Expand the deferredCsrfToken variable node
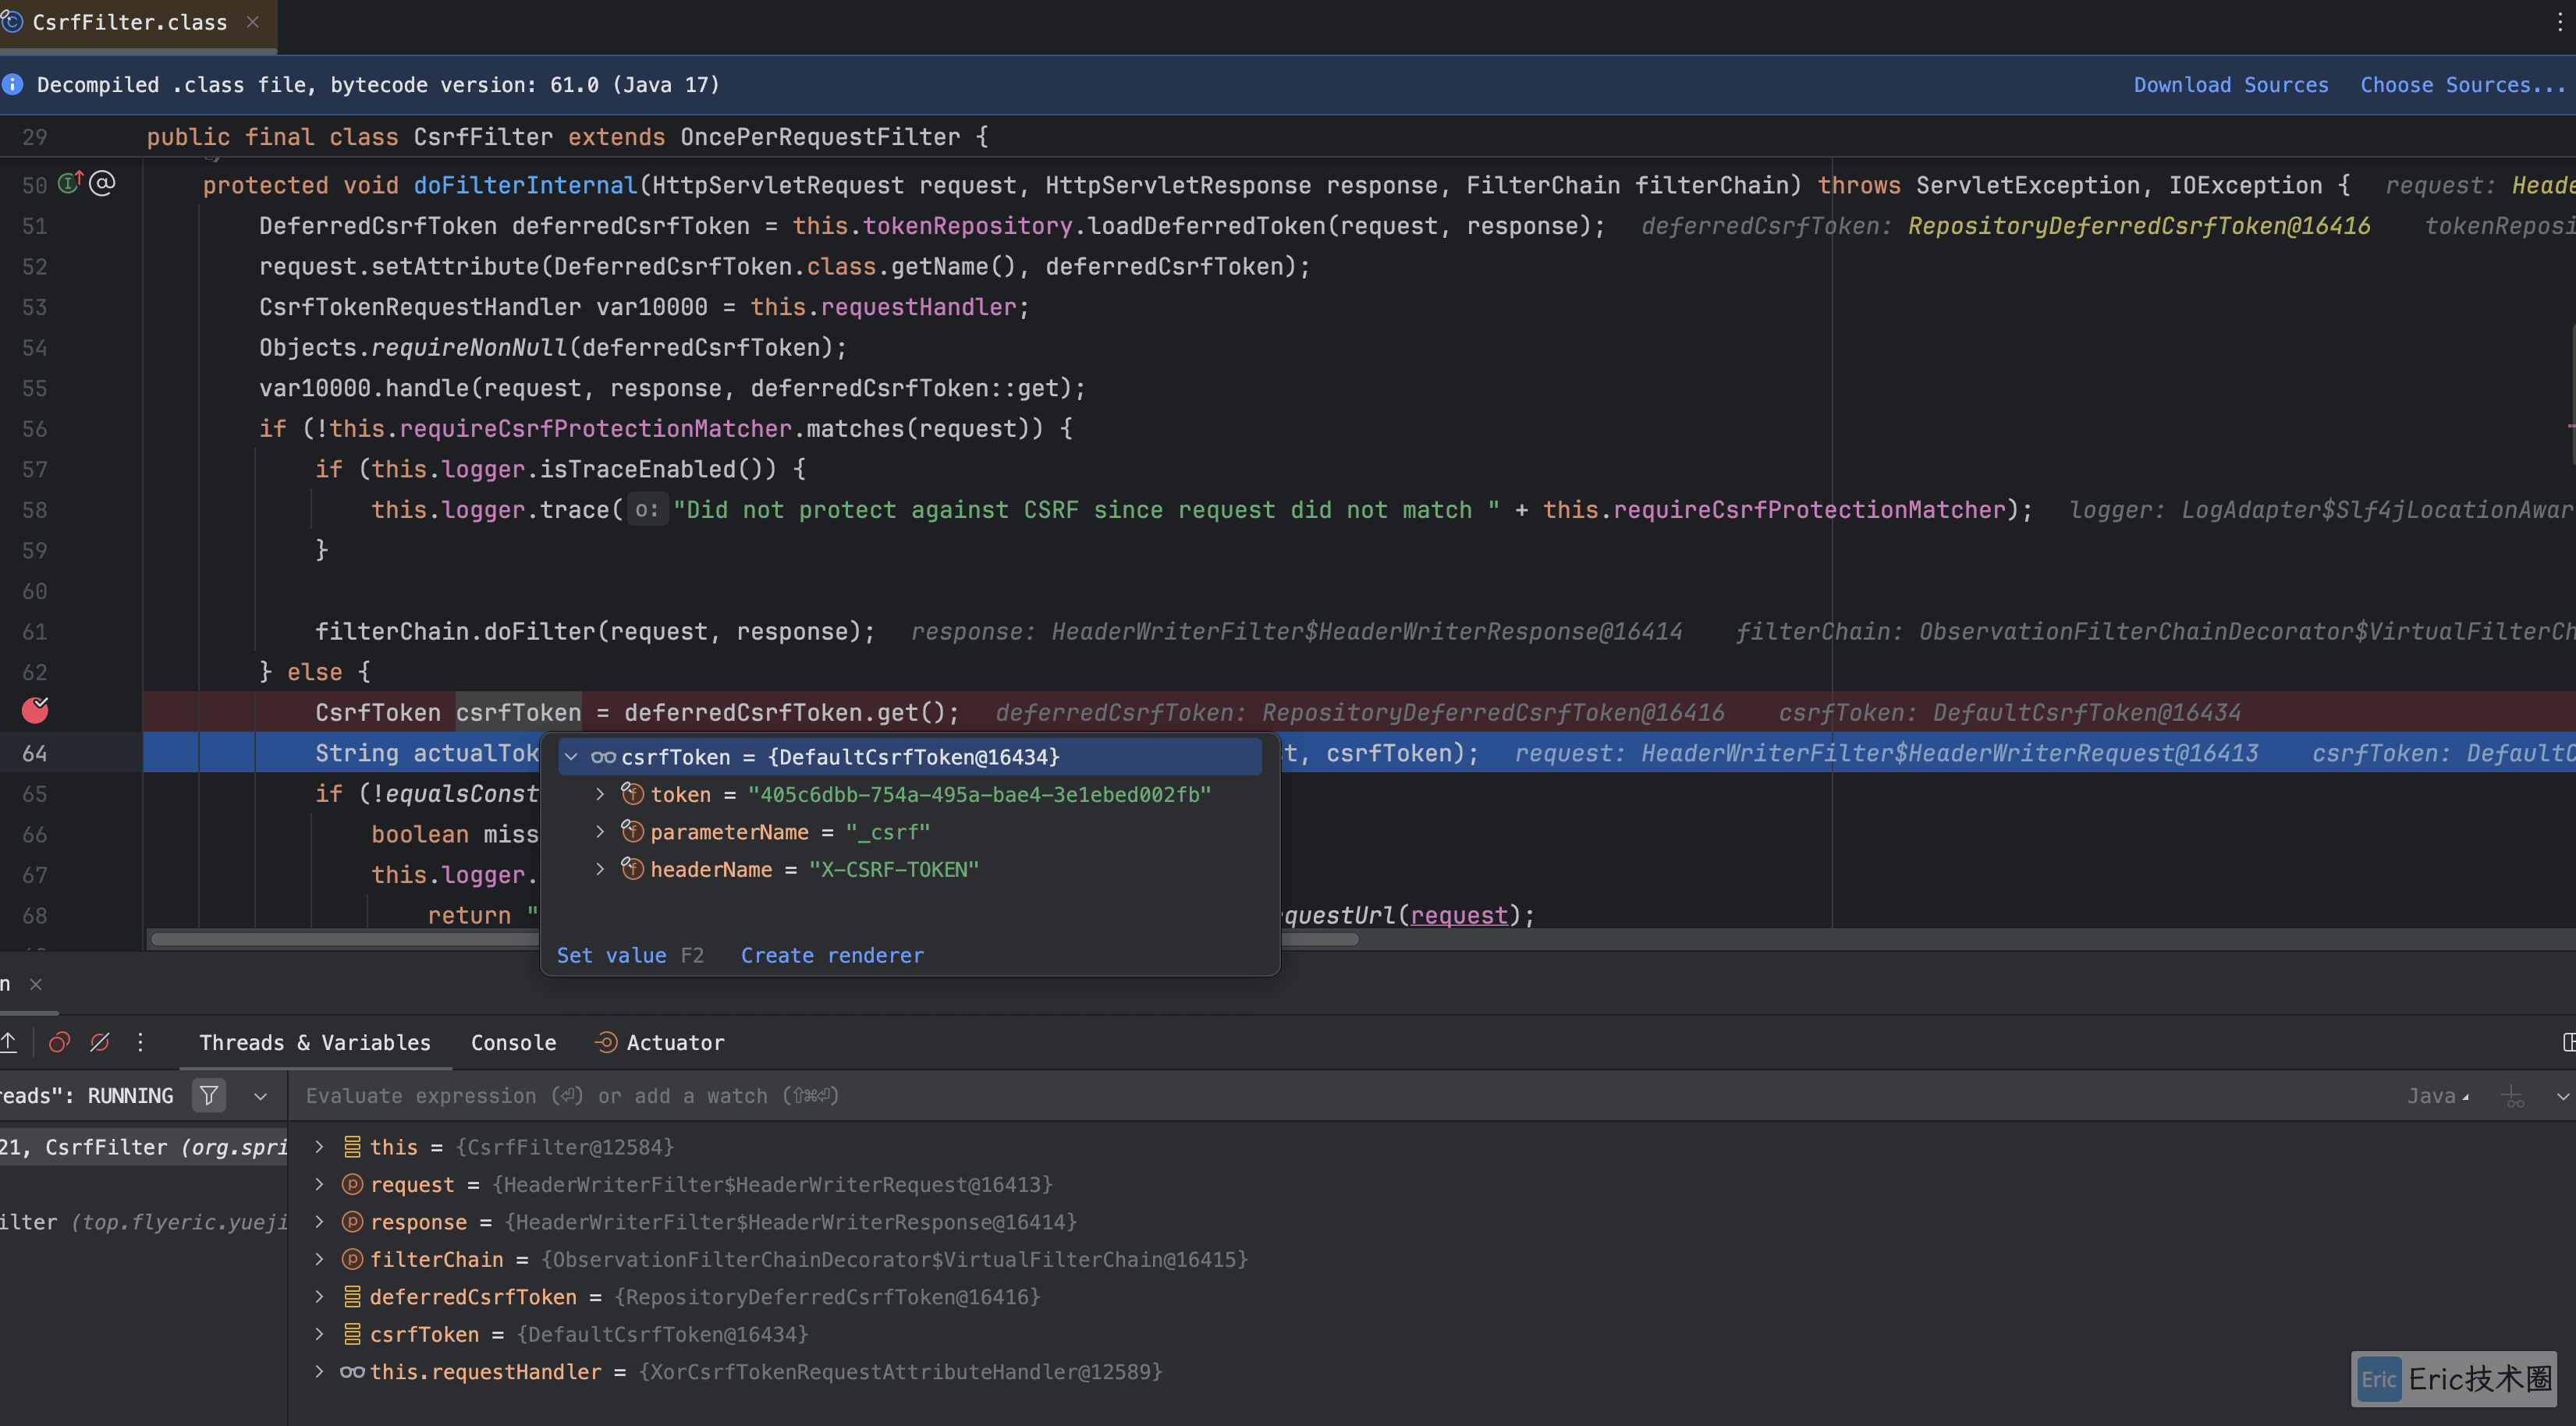This screenshot has height=1426, width=2576. pyautogui.click(x=319, y=1297)
